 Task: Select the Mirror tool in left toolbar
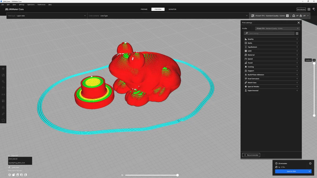pos(3,95)
